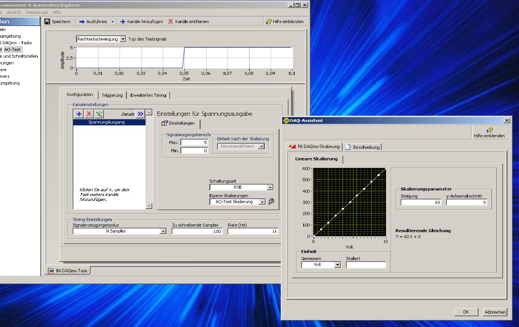Viewport: 519px width, 327px height.
Task: Open the Eigene Skalierungen dropdown
Action: [x=262, y=202]
